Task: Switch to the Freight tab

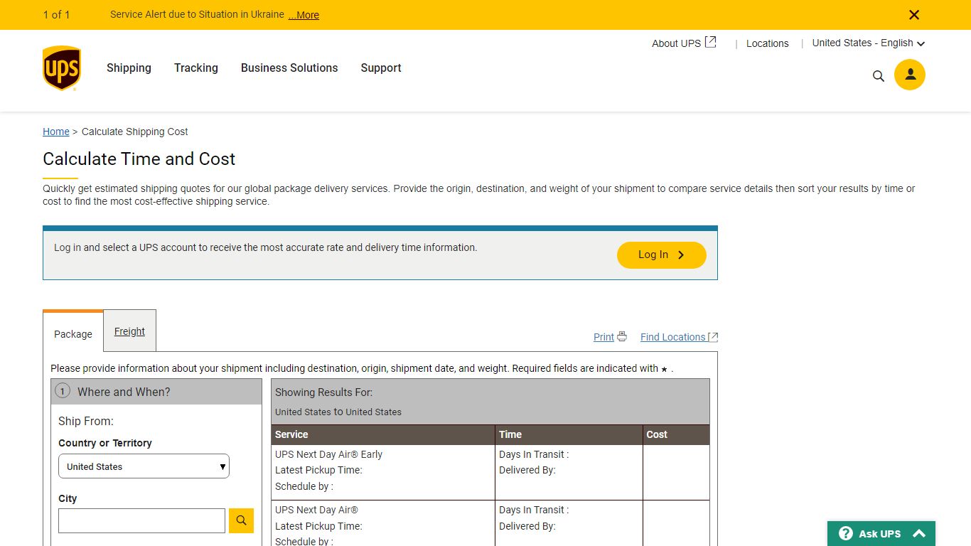Action: (x=129, y=331)
